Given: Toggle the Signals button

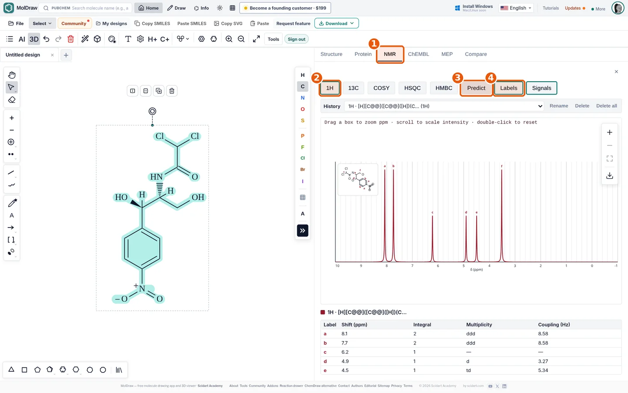Looking at the screenshot, I should (x=542, y=88).
